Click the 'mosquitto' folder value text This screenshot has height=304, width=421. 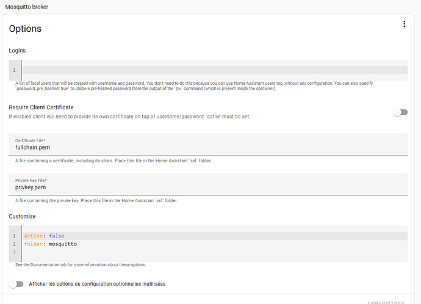(62, 244)
